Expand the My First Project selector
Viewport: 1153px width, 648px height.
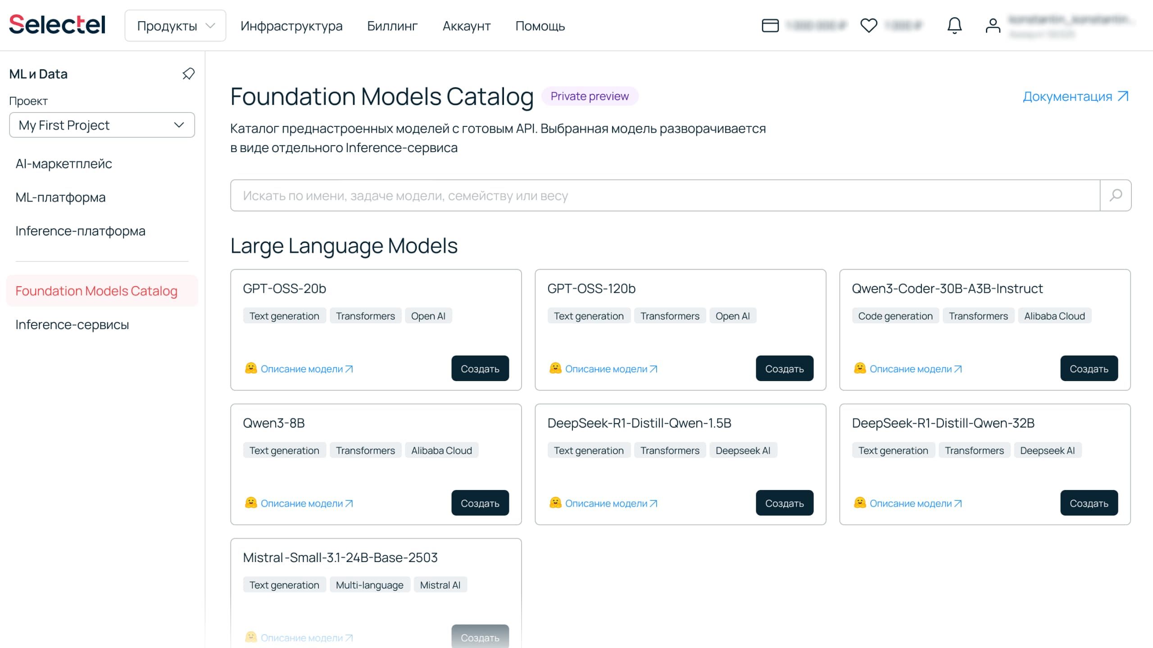tap(102, 125)
